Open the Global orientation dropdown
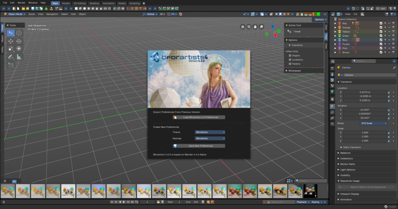The width and height of the screenshot is (398, 209). pyautogui.click(x=150, y=14)
